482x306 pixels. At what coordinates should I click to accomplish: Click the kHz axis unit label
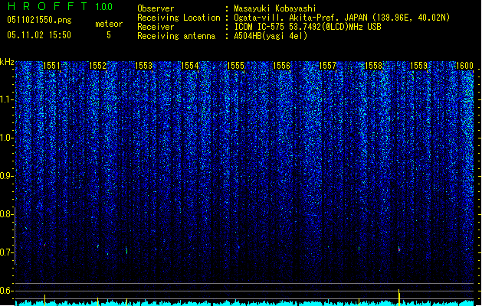(7, 62)
